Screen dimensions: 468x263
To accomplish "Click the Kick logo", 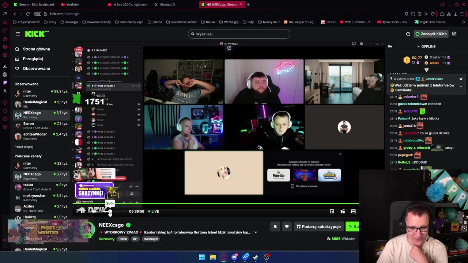I will [x=37, y=34].
